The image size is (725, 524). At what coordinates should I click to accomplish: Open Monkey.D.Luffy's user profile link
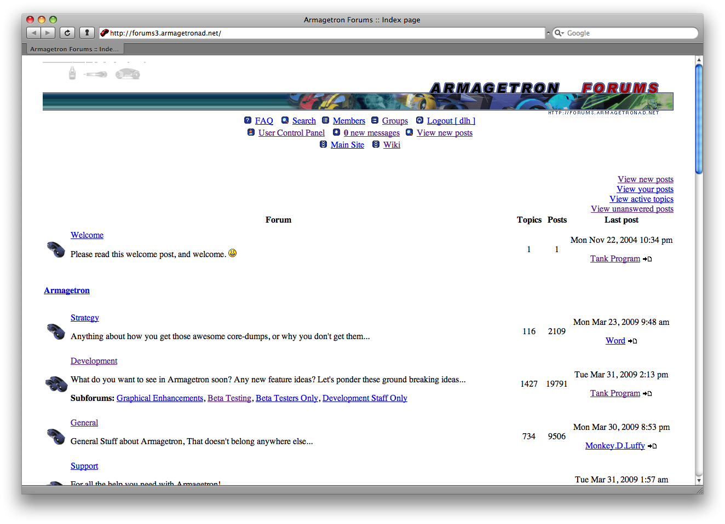coord(615,446)
